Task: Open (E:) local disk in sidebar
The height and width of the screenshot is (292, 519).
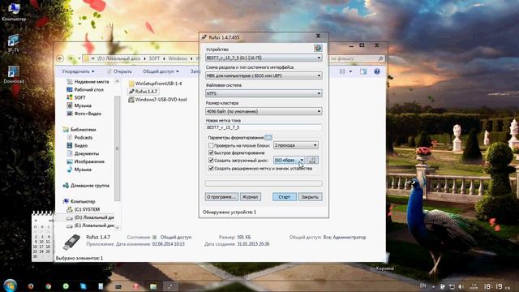Action: click(90, 225)
